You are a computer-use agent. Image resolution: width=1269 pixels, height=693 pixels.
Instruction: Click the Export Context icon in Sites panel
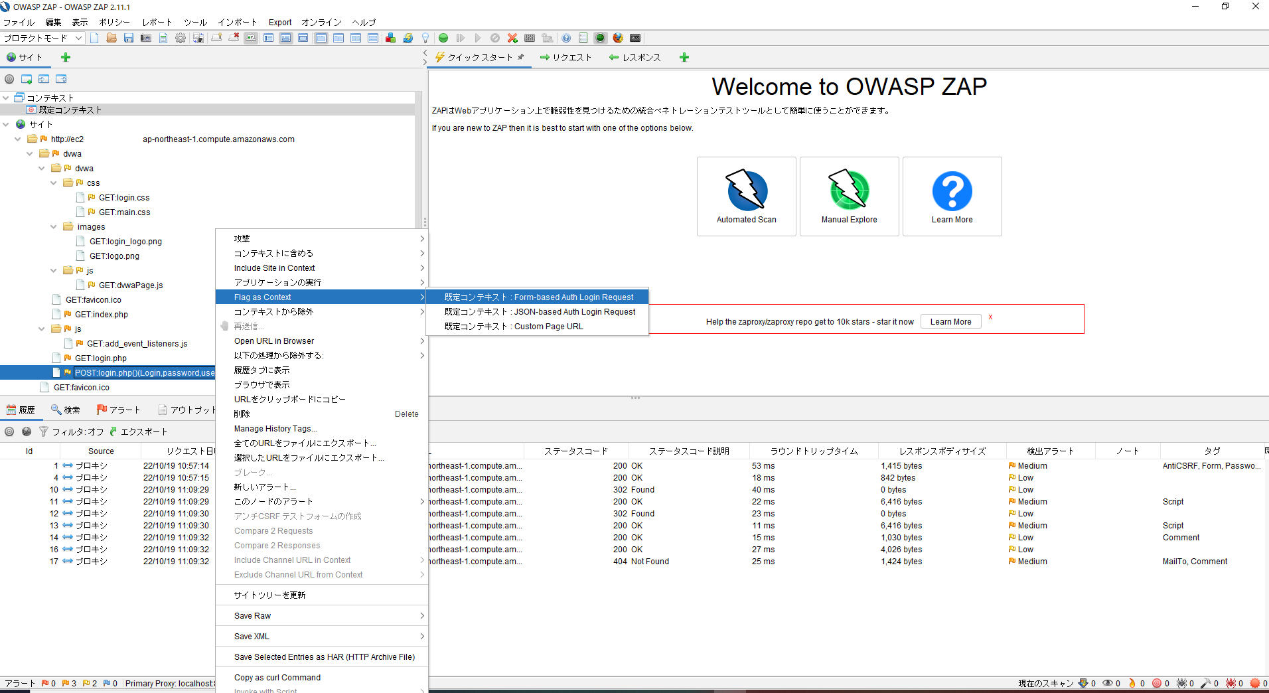(x=61, y=79)
